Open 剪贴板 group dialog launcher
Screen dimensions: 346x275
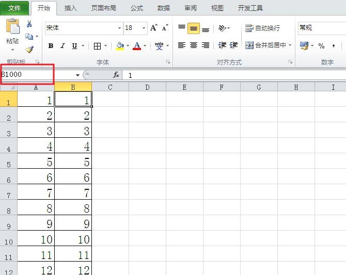[38, 62]
